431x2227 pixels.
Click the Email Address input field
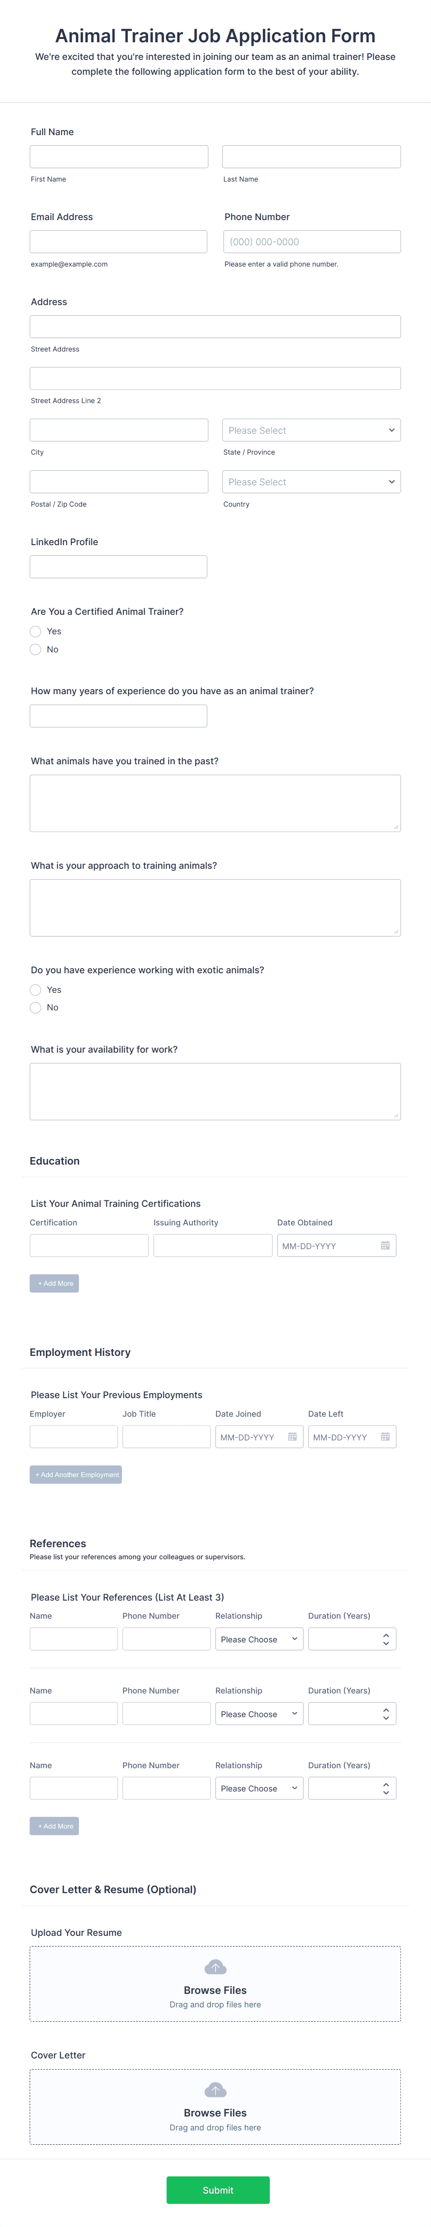(118, 241)
